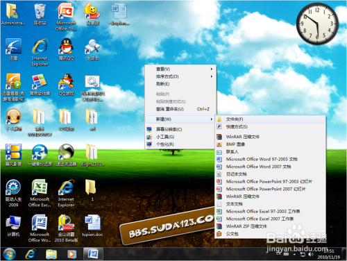Click the analog clock desktop gadget

click(x=317, y=24)
